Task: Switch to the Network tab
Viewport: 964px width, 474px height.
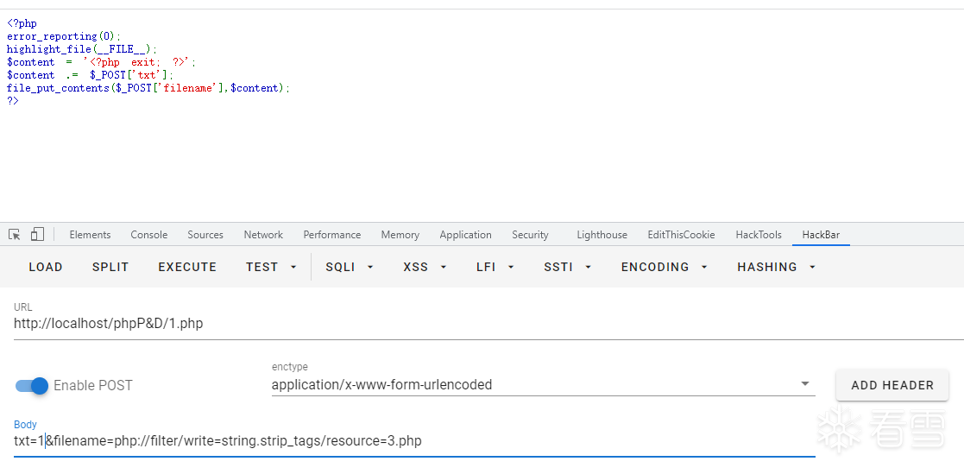Action: [x=263, y=235]
